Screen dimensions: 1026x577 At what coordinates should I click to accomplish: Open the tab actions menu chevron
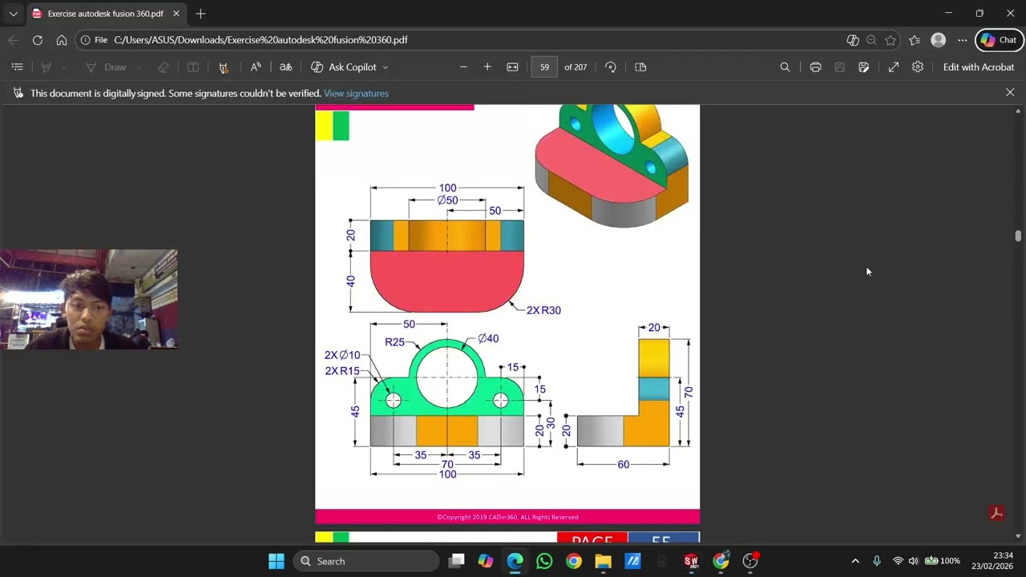(x=13, y=14)
